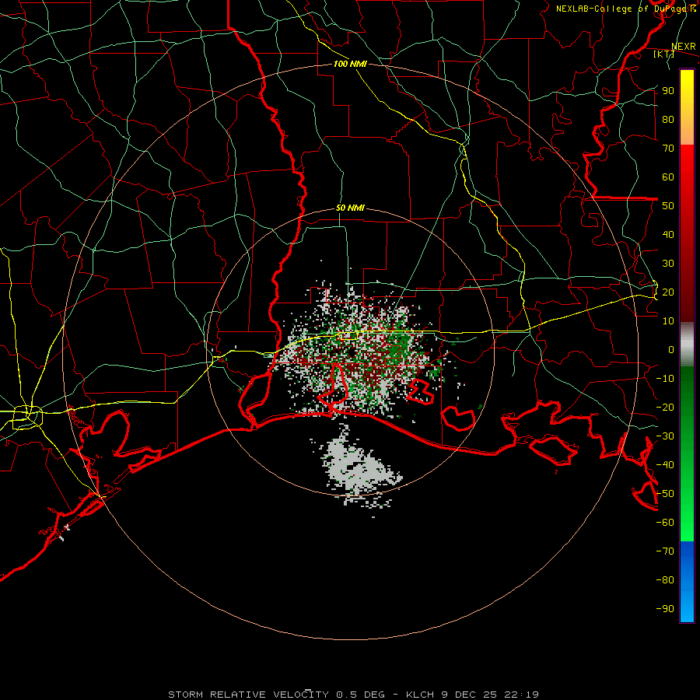
Task: Click the 80 value on velocity scale
Action: 668,119
